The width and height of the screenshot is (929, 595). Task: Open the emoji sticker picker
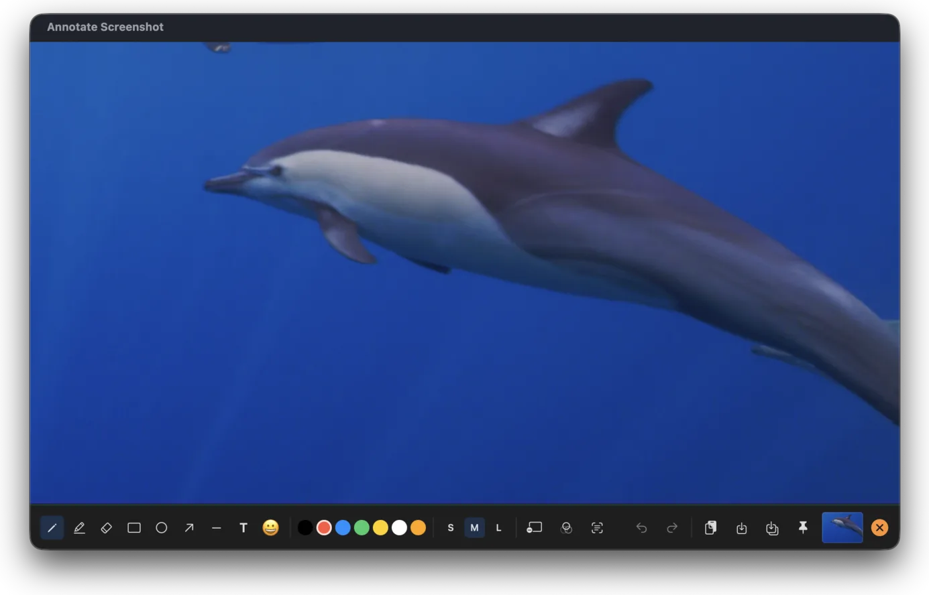point(270,528)
